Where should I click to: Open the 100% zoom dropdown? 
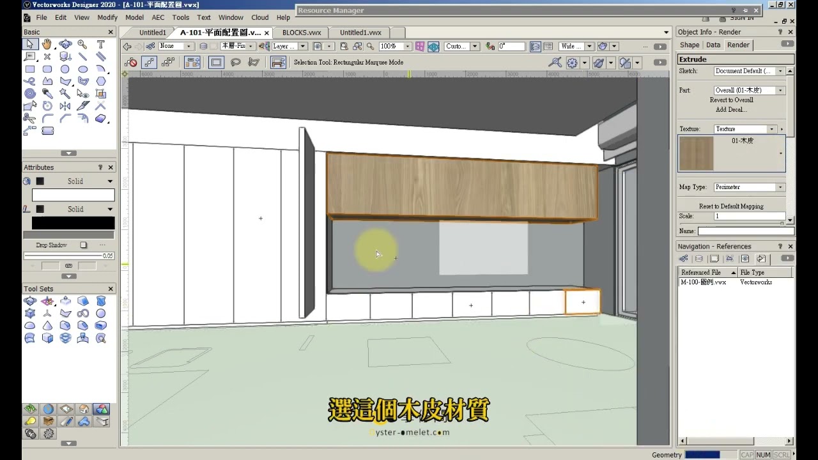coord(395,46)
